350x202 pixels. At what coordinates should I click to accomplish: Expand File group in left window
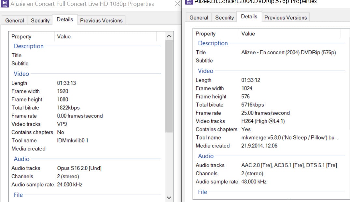point(18,195)
